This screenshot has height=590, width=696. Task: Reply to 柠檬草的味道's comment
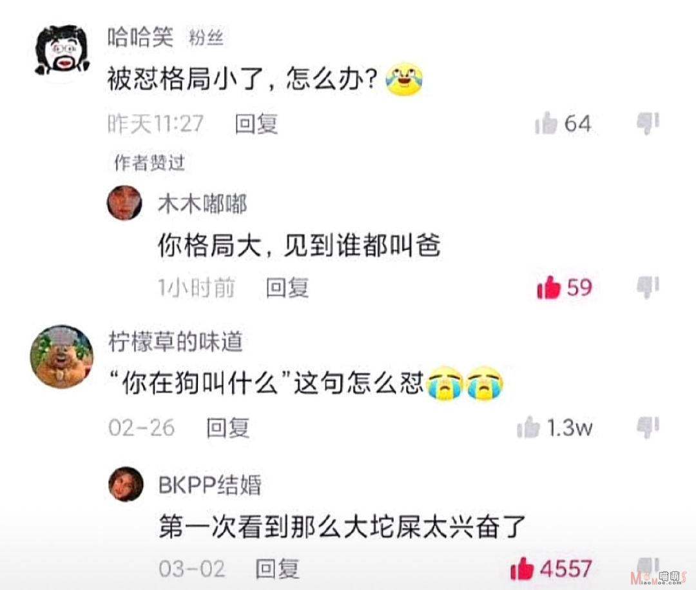[x=227, y=428]
